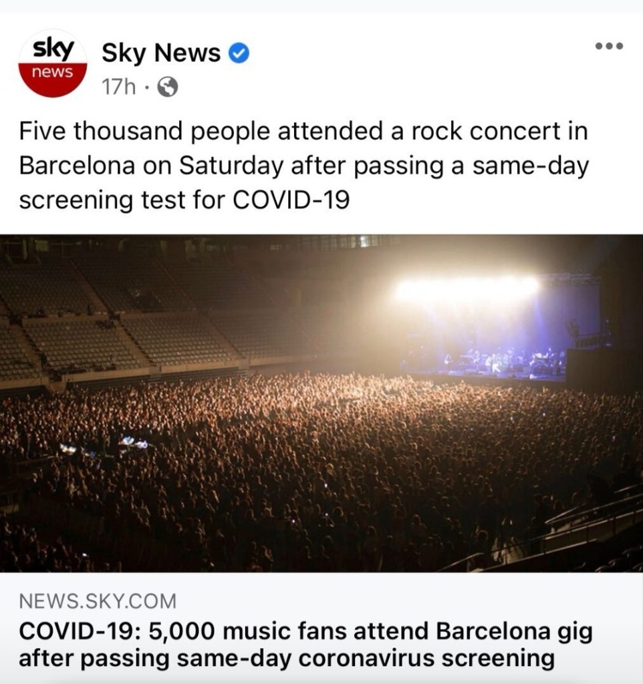
Task: Click the NEWS.SKY.COM source domain label
Action: point(98,601)
